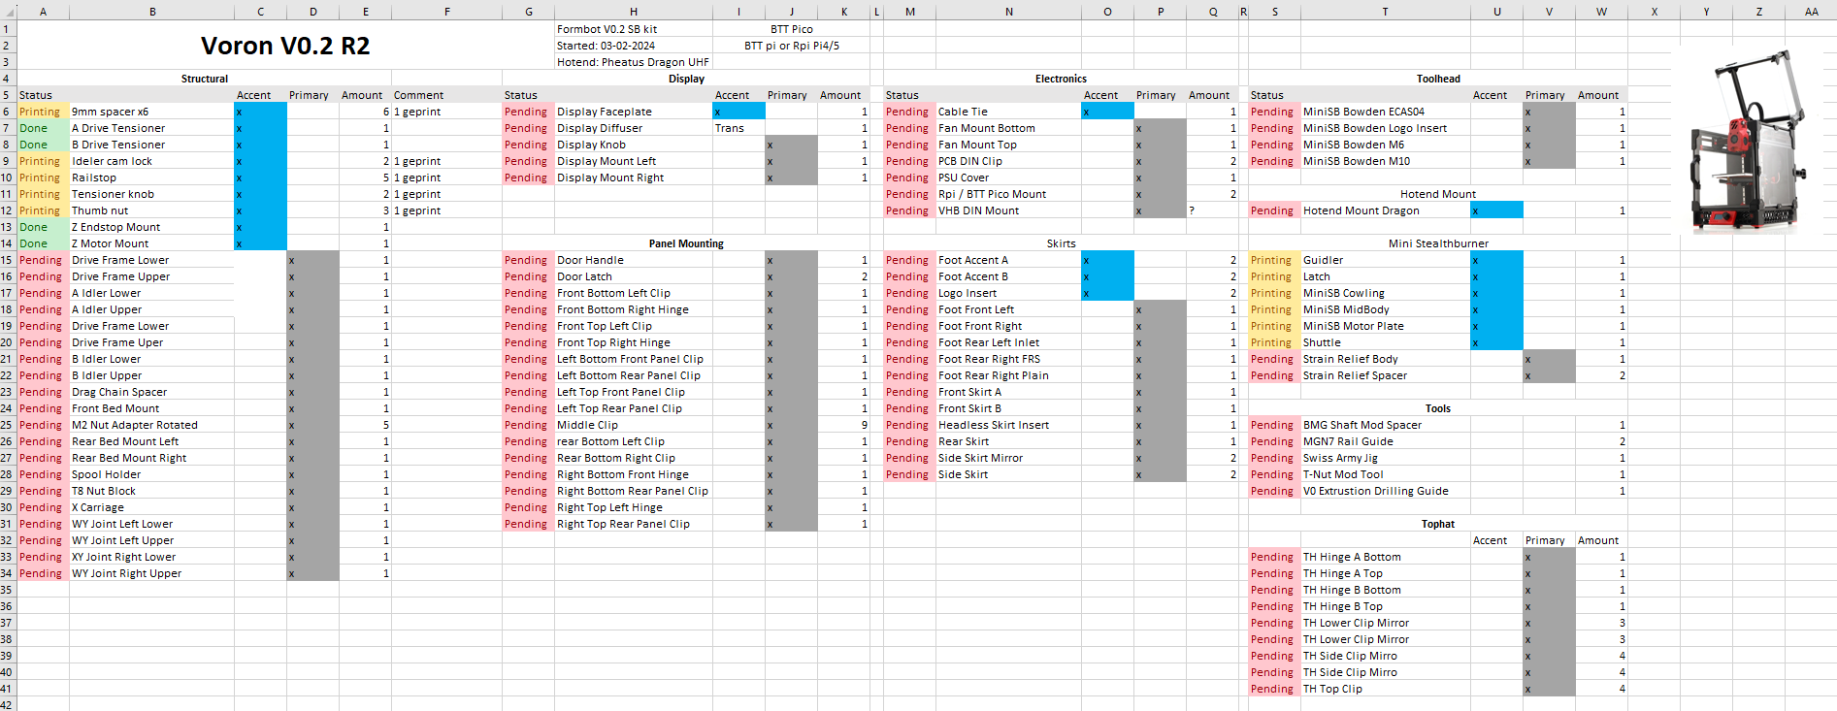The height and width of the screenshot is (711, 1837).
Task: Select the 'Guidler' cell
Action: click(x=1385, y=260)
